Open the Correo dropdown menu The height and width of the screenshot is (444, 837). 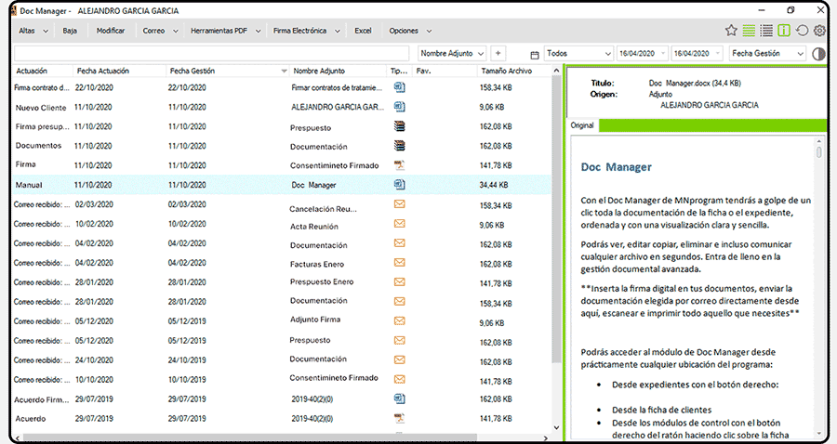[x=160, y=31]
